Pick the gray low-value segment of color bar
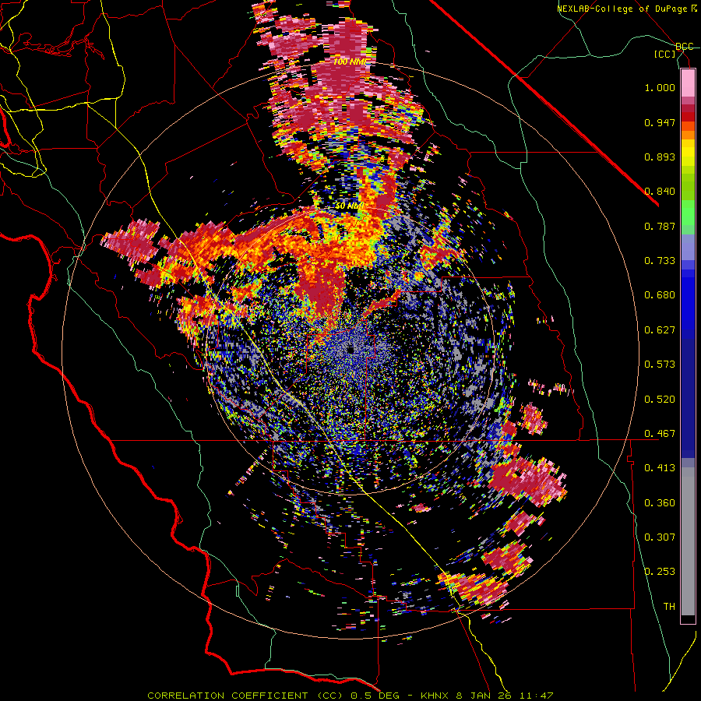The image size is (701, 701). tap(688, 541)
